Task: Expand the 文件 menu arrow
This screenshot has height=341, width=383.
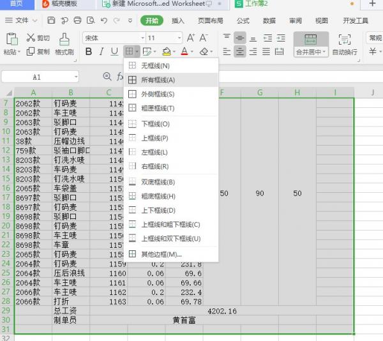Action: [35, 20]
